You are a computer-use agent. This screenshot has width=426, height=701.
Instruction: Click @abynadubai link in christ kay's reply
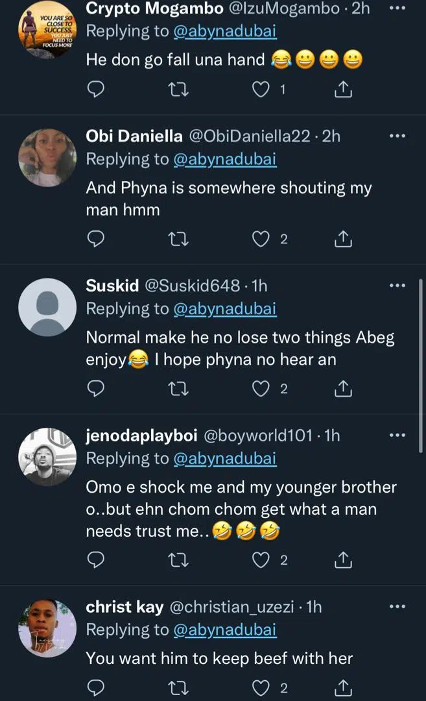tap(225, 630)
